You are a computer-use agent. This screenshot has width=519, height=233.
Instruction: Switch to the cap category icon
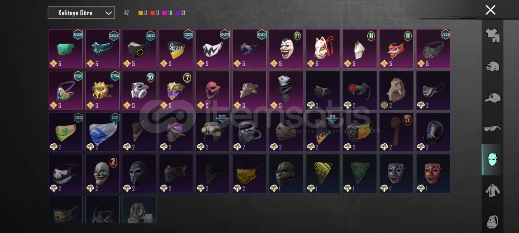coord(492,97)
